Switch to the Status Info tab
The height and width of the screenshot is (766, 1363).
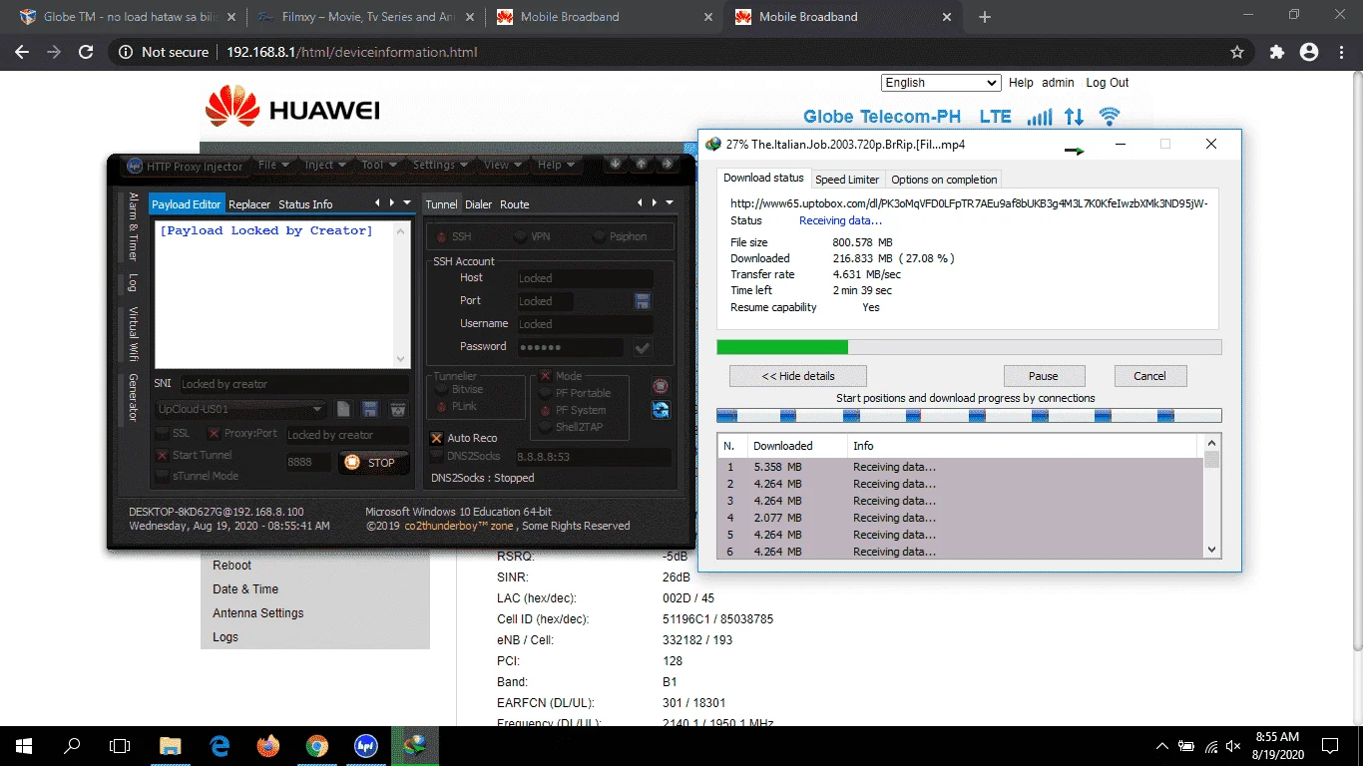pos(305,204)
